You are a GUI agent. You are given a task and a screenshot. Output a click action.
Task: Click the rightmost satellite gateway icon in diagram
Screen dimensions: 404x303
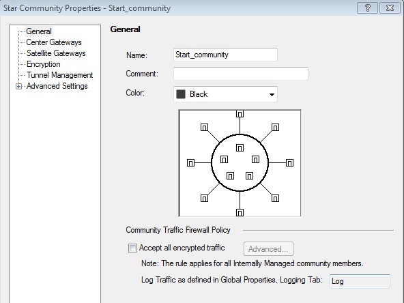coord(289,163)
